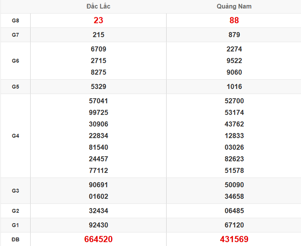Select the G7 row label
The image size is (301, 246).
point(15,35)
